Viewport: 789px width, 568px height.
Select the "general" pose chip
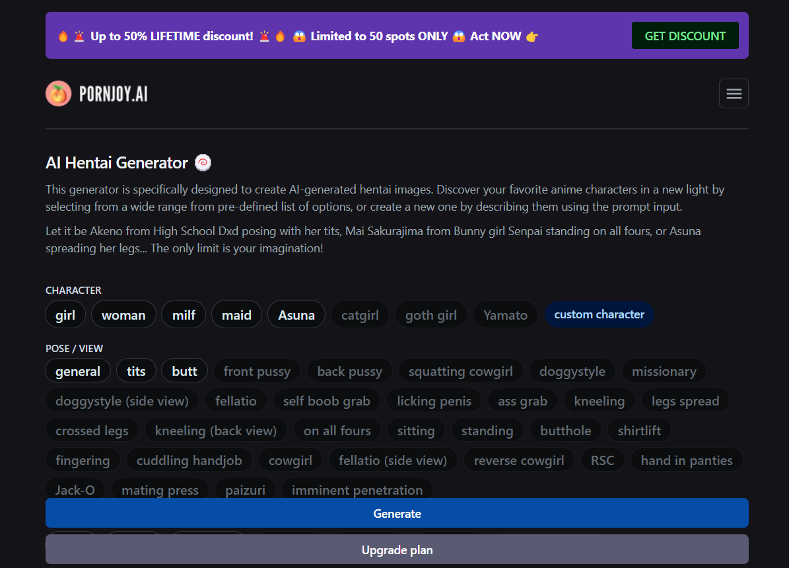point(78,371)
